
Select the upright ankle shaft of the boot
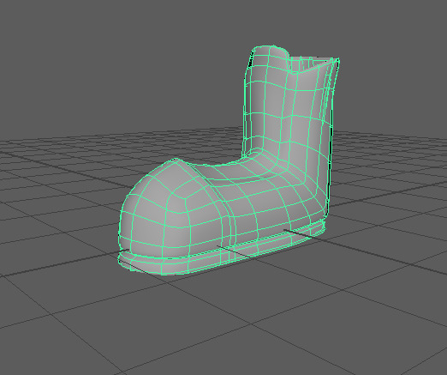(x=289, y=109)
